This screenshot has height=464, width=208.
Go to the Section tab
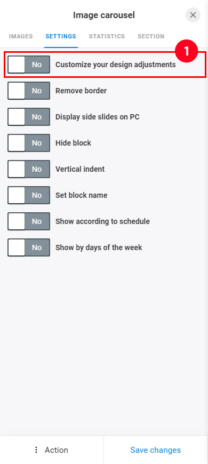pyautogui.click(x=151, y=36)
